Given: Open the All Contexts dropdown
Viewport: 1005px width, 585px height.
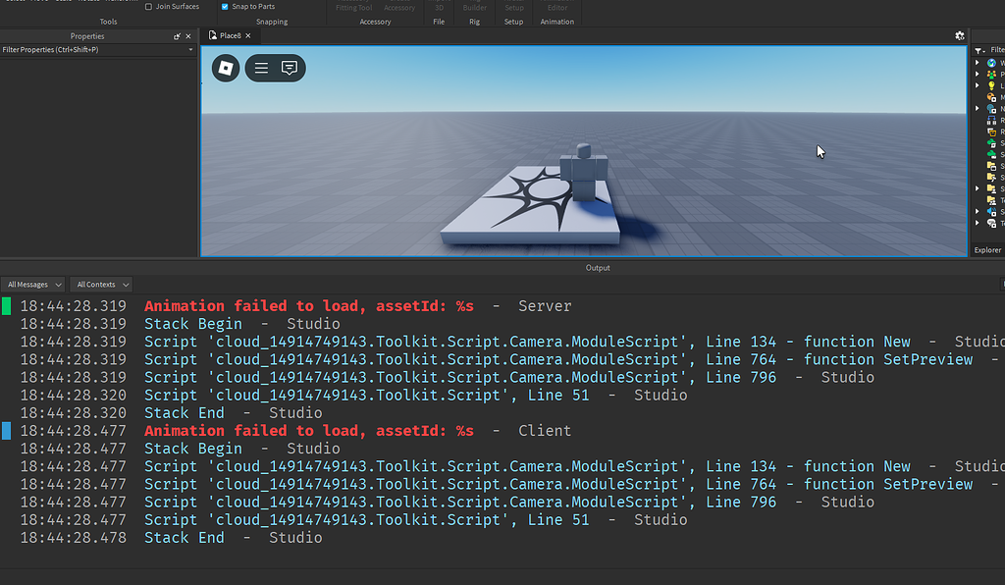Looking at the screenshot, I should pyautogui.click(x=100, y=284).
